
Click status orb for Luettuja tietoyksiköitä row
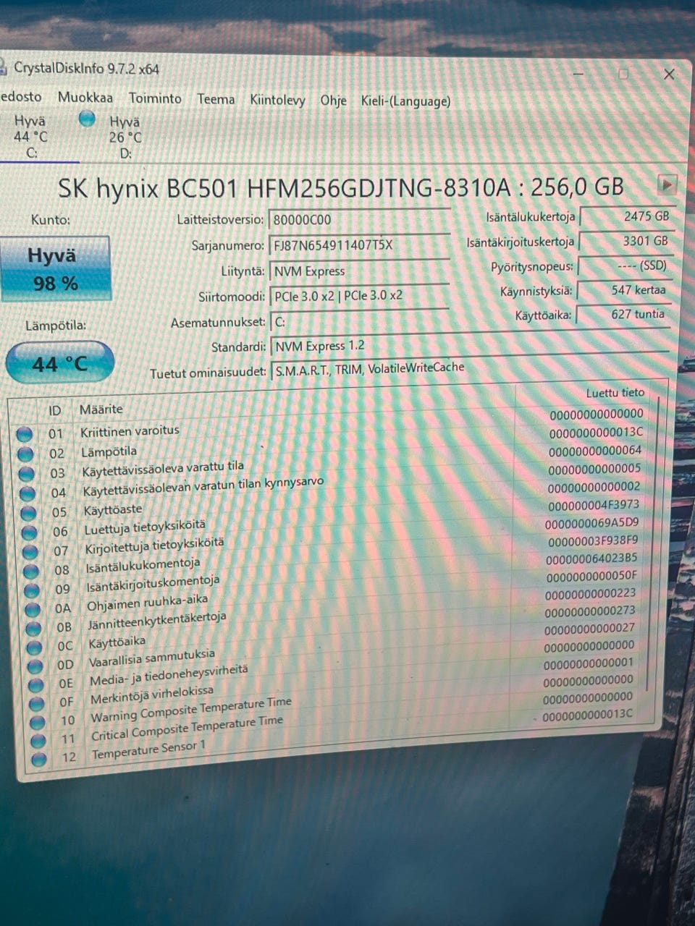(29, 532)
